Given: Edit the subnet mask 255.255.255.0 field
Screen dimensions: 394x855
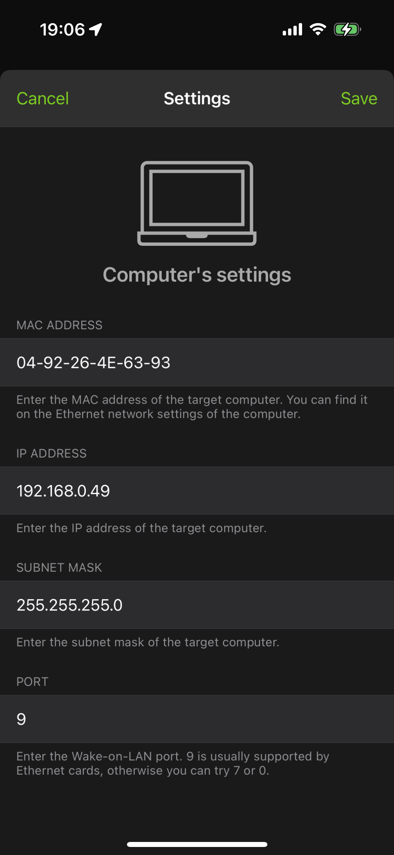Looking at the screenshot, I should [x=197, y=605].
